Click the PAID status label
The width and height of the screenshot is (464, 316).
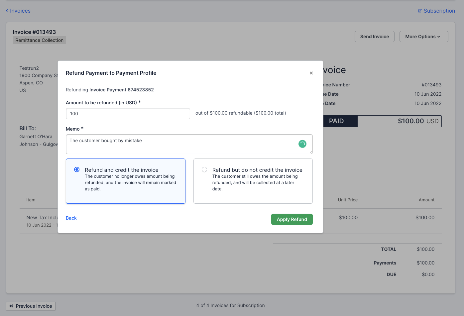pos(336,121)
